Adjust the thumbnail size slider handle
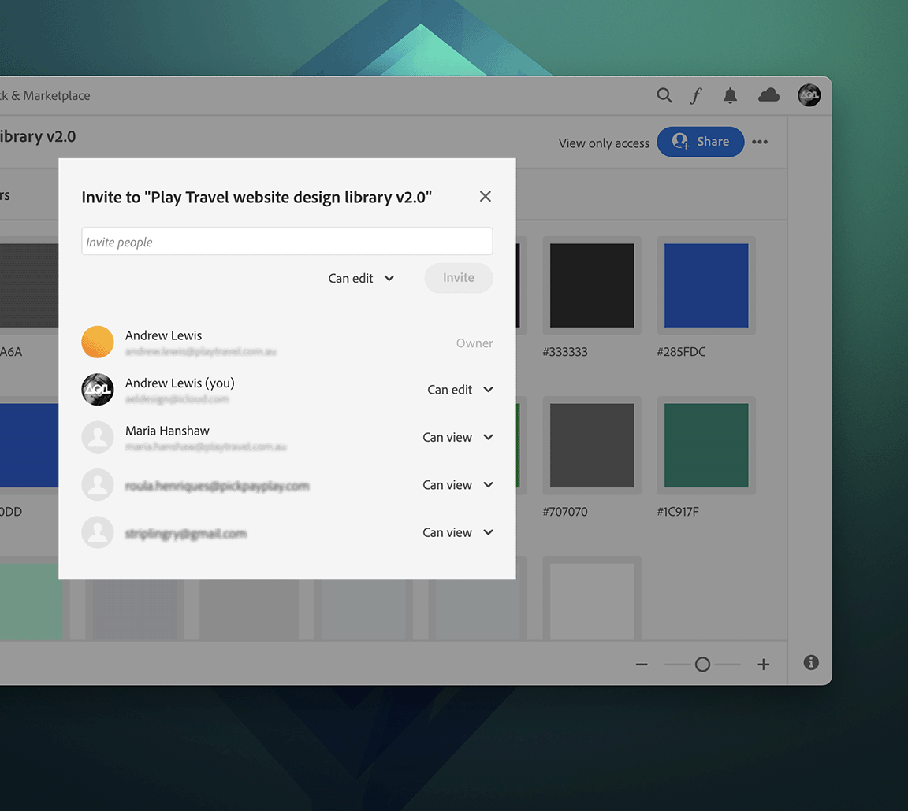The height and width of the screenshot is (811, 908). [702, 664]
